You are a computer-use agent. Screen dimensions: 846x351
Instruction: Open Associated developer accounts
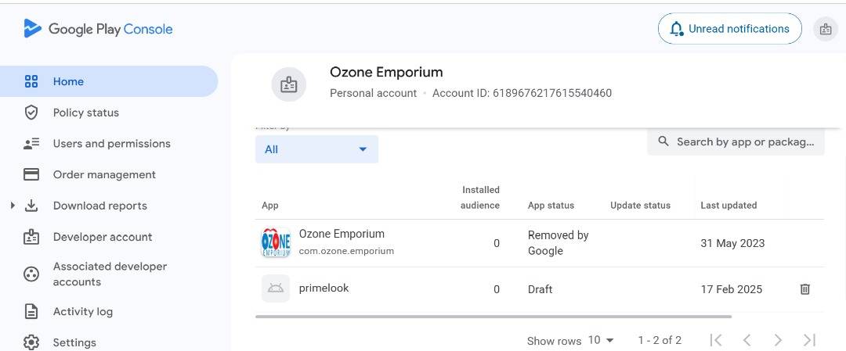(110, 274)
